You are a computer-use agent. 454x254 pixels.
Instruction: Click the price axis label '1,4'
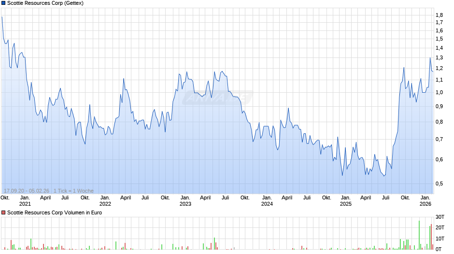pyautogui.click(x=439, y=48)
